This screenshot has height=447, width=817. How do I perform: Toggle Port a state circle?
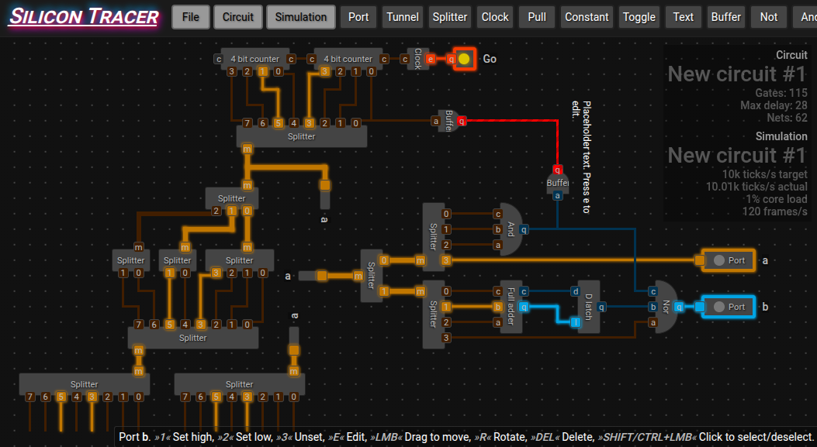pyautogui.click(x=719, y=260)
